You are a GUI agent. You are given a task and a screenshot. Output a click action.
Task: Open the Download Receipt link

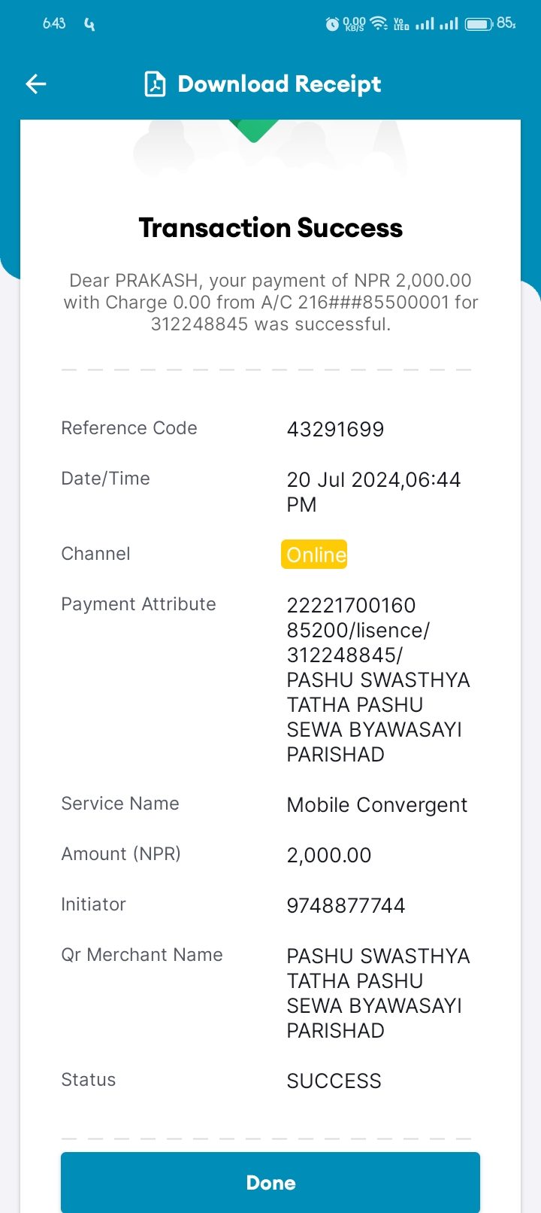[279, 84]
